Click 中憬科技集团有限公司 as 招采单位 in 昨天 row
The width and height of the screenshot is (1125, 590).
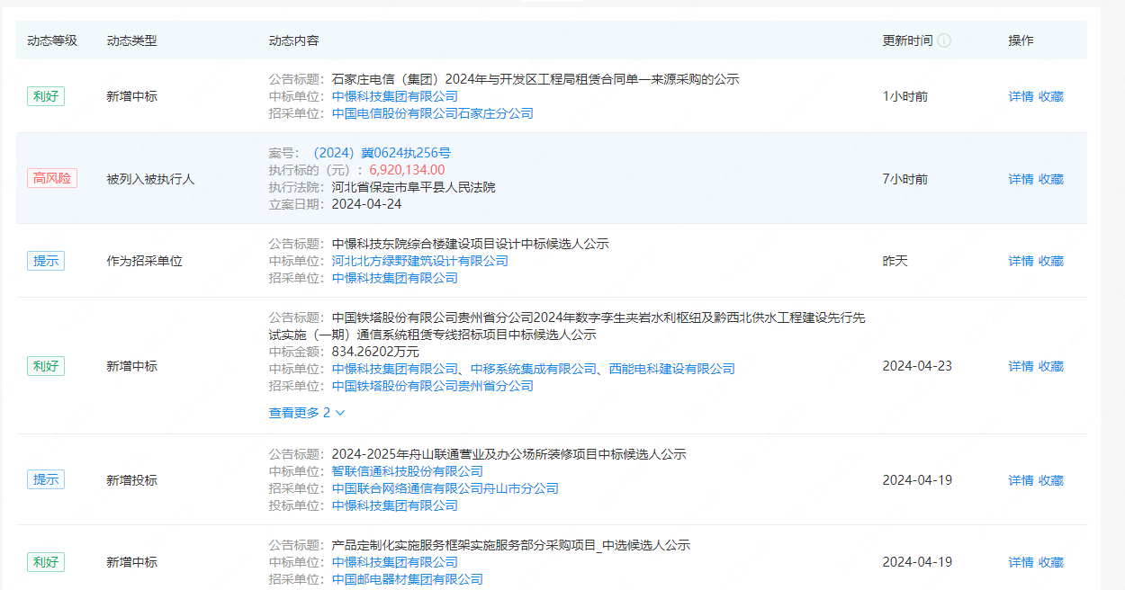pyautogui.click(x=395, y=278)
